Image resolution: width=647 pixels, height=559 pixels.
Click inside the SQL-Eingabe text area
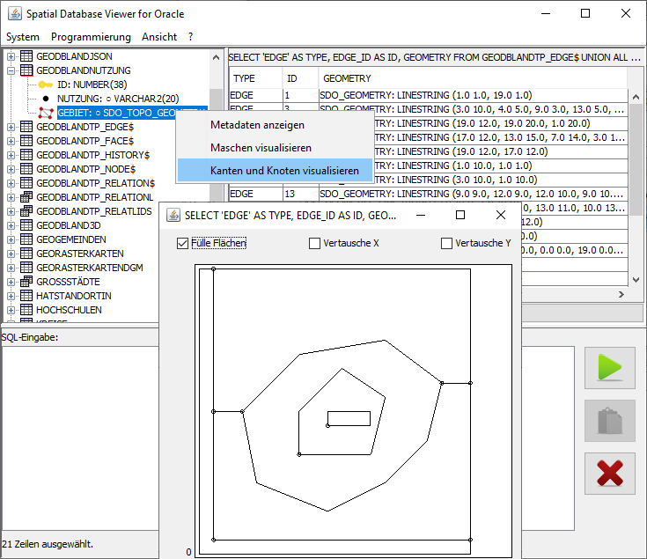(80, 438)
